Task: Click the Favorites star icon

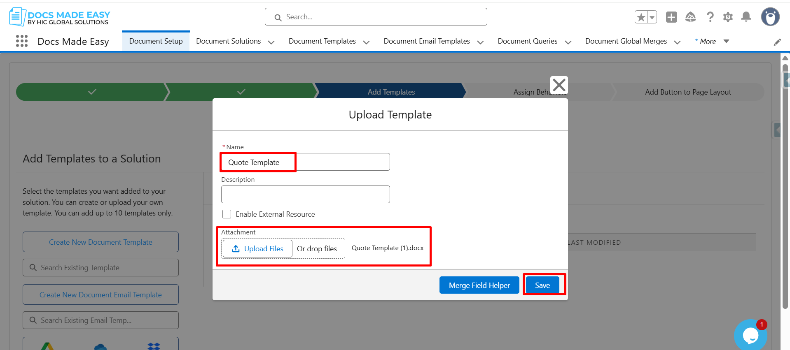Action: 641,17
